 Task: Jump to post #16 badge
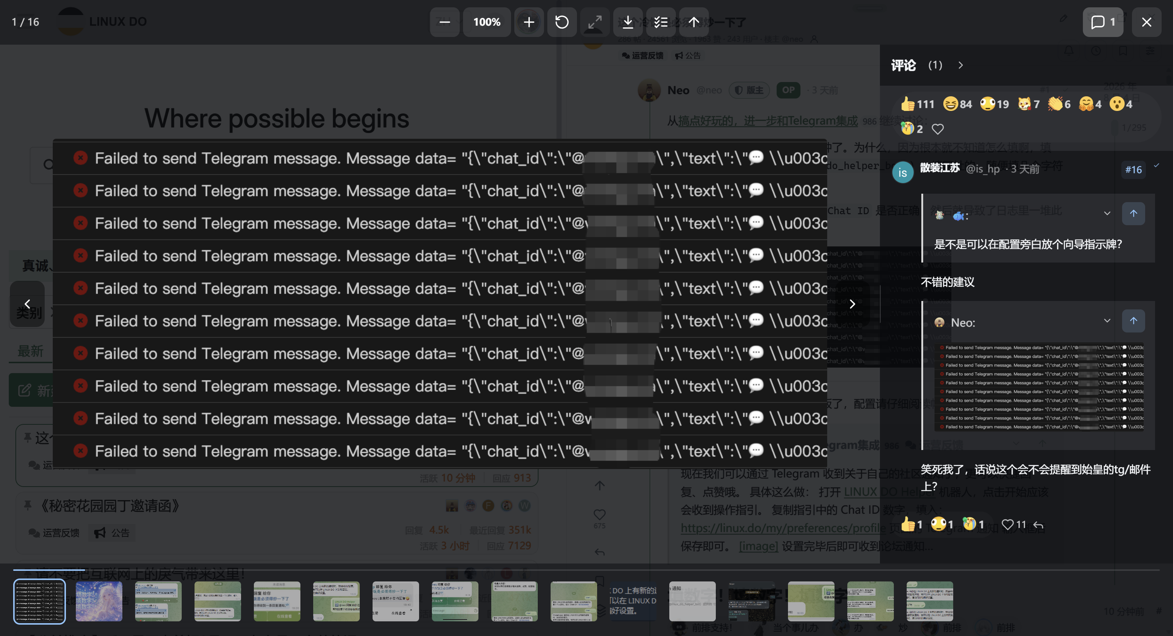pyautogui.click(x=1133, y=170)
